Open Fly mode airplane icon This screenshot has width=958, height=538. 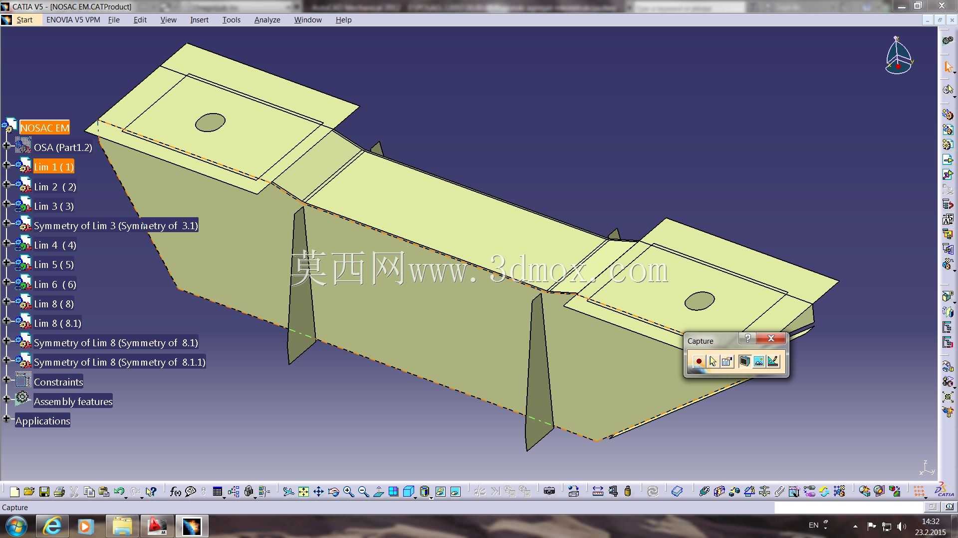pos(288,492)
